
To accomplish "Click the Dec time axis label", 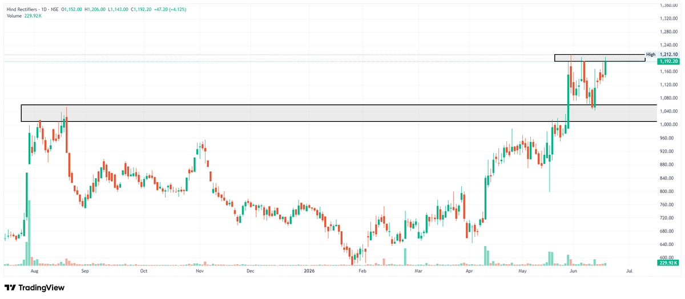I will (x=250, y=272).
